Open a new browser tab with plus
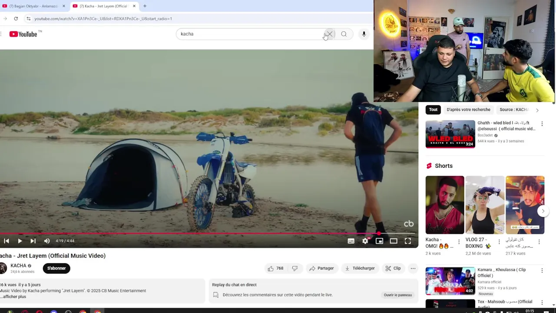This screenshot has width=556, height=313. [145, 6]
